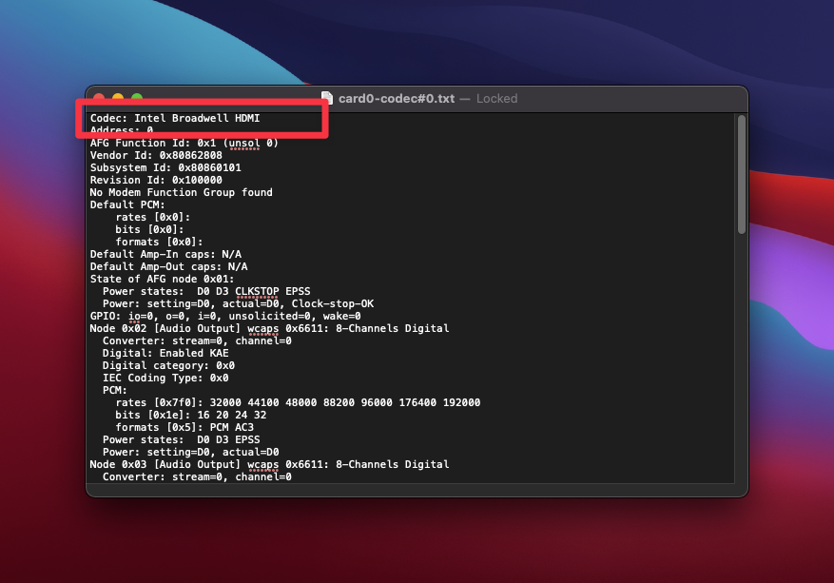834x583 pixels.
Task: Click the line 'formats [0x0]:'
Action: (x=159, y=242)
